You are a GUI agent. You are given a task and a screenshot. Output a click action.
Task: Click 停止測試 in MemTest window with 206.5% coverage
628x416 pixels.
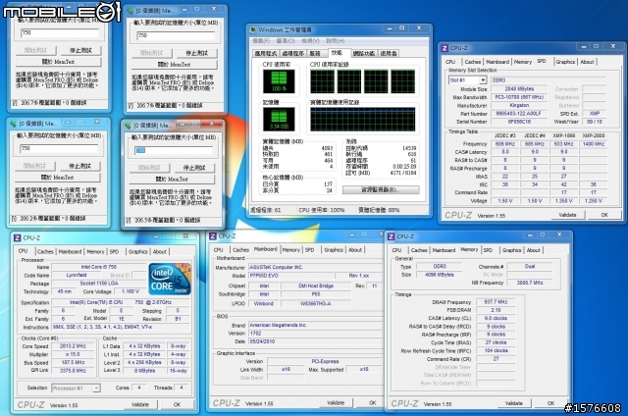[193, 168]
